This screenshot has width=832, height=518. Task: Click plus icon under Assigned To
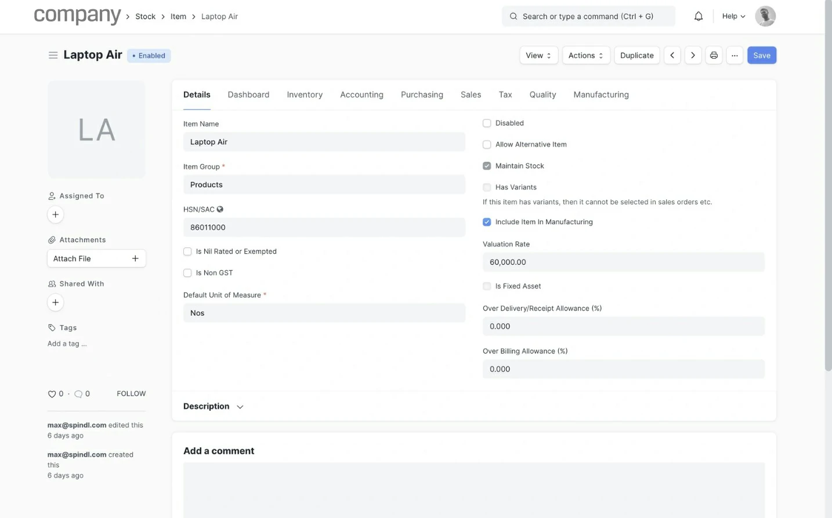(x=56, y=214)
